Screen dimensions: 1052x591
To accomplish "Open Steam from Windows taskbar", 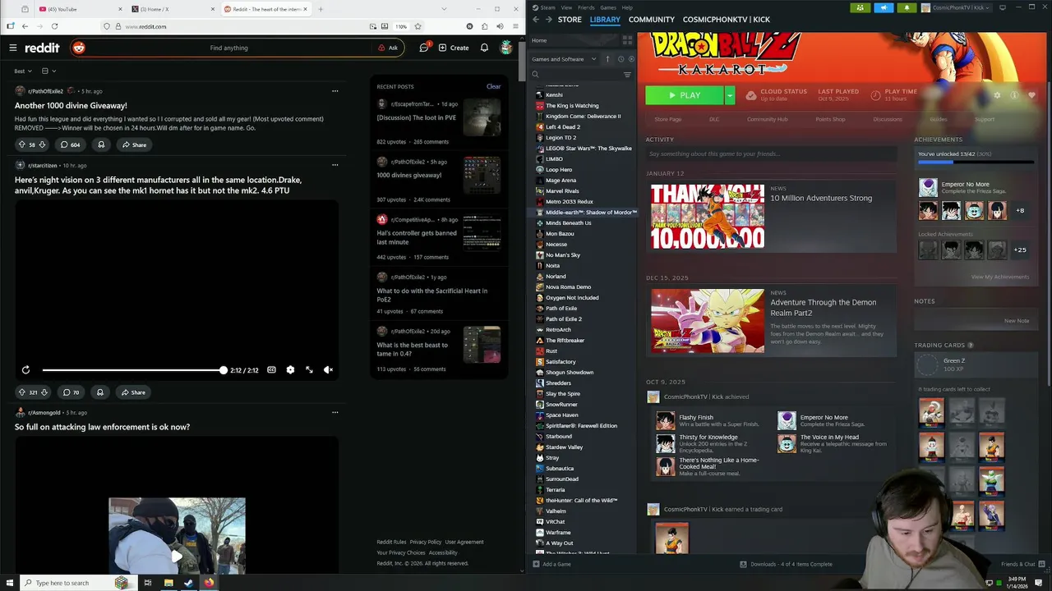I will point(188,583).
